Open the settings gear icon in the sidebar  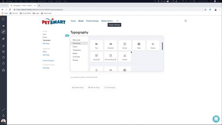[x=3, y=52]
